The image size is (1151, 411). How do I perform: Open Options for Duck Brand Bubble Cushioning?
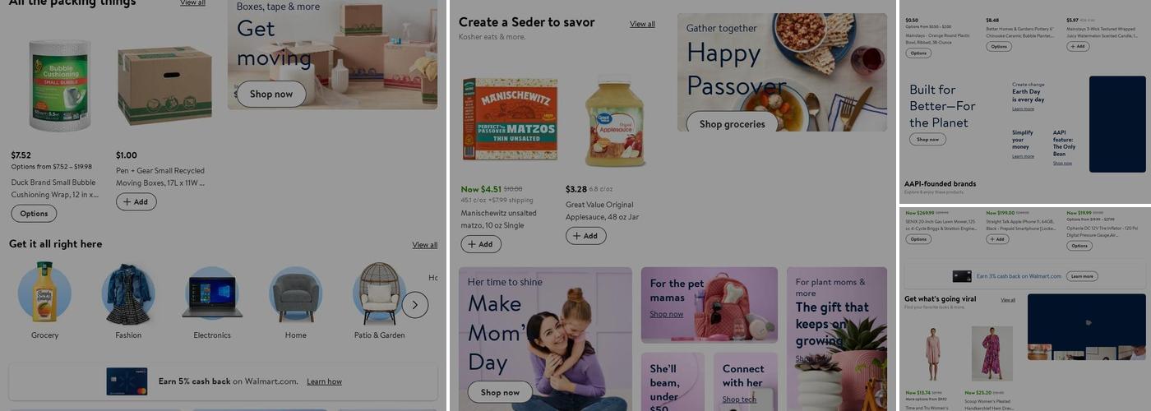pyautogui.click(x=34, y=214)
